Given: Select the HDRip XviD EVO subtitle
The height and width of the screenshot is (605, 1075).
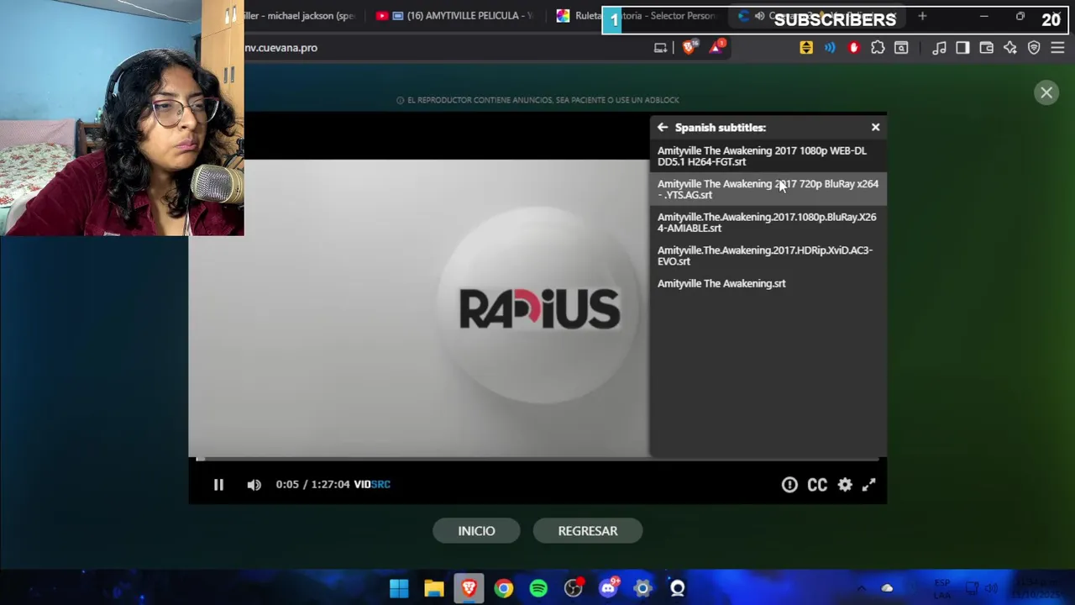Looking at the screenshot, I should coord(768,255).
